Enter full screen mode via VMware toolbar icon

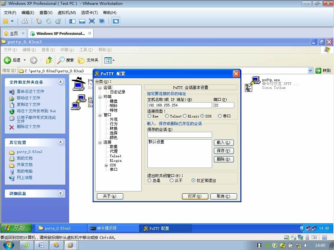pos(92,21)
